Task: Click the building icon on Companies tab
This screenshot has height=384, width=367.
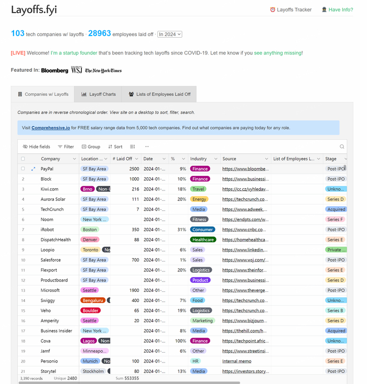Action: point(20,94)
